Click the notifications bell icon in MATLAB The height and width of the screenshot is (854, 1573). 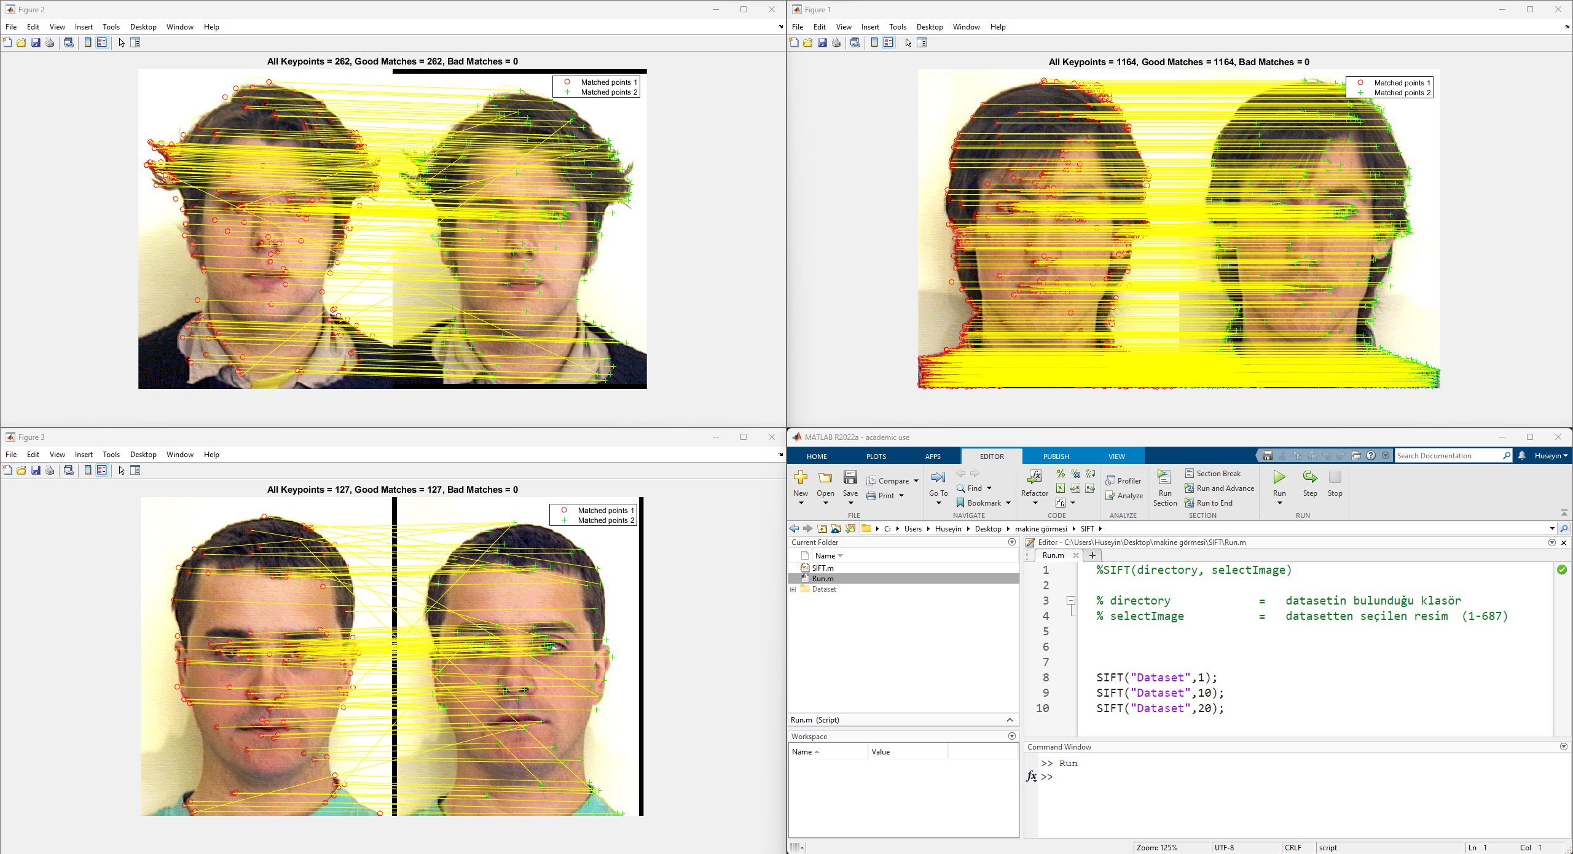pos(1522,456)
